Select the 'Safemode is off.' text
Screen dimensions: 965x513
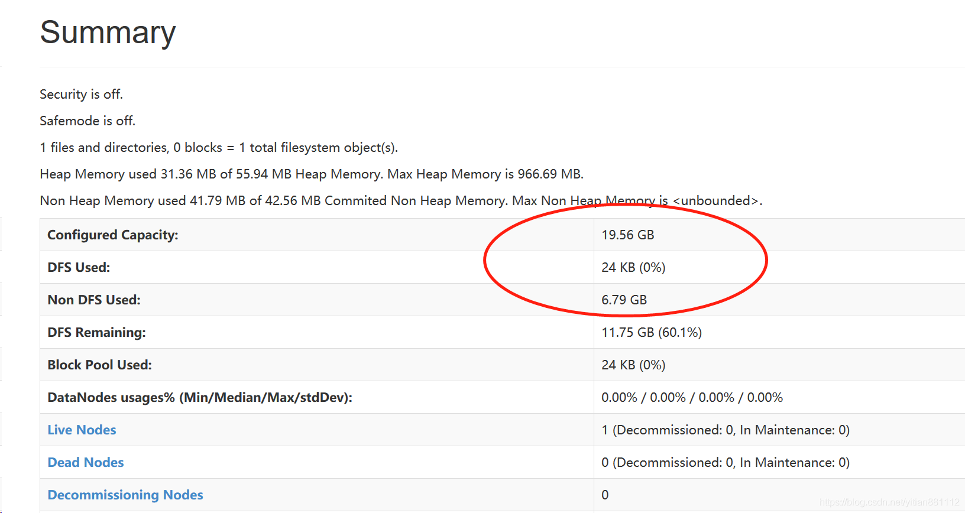tap(88, 121)
